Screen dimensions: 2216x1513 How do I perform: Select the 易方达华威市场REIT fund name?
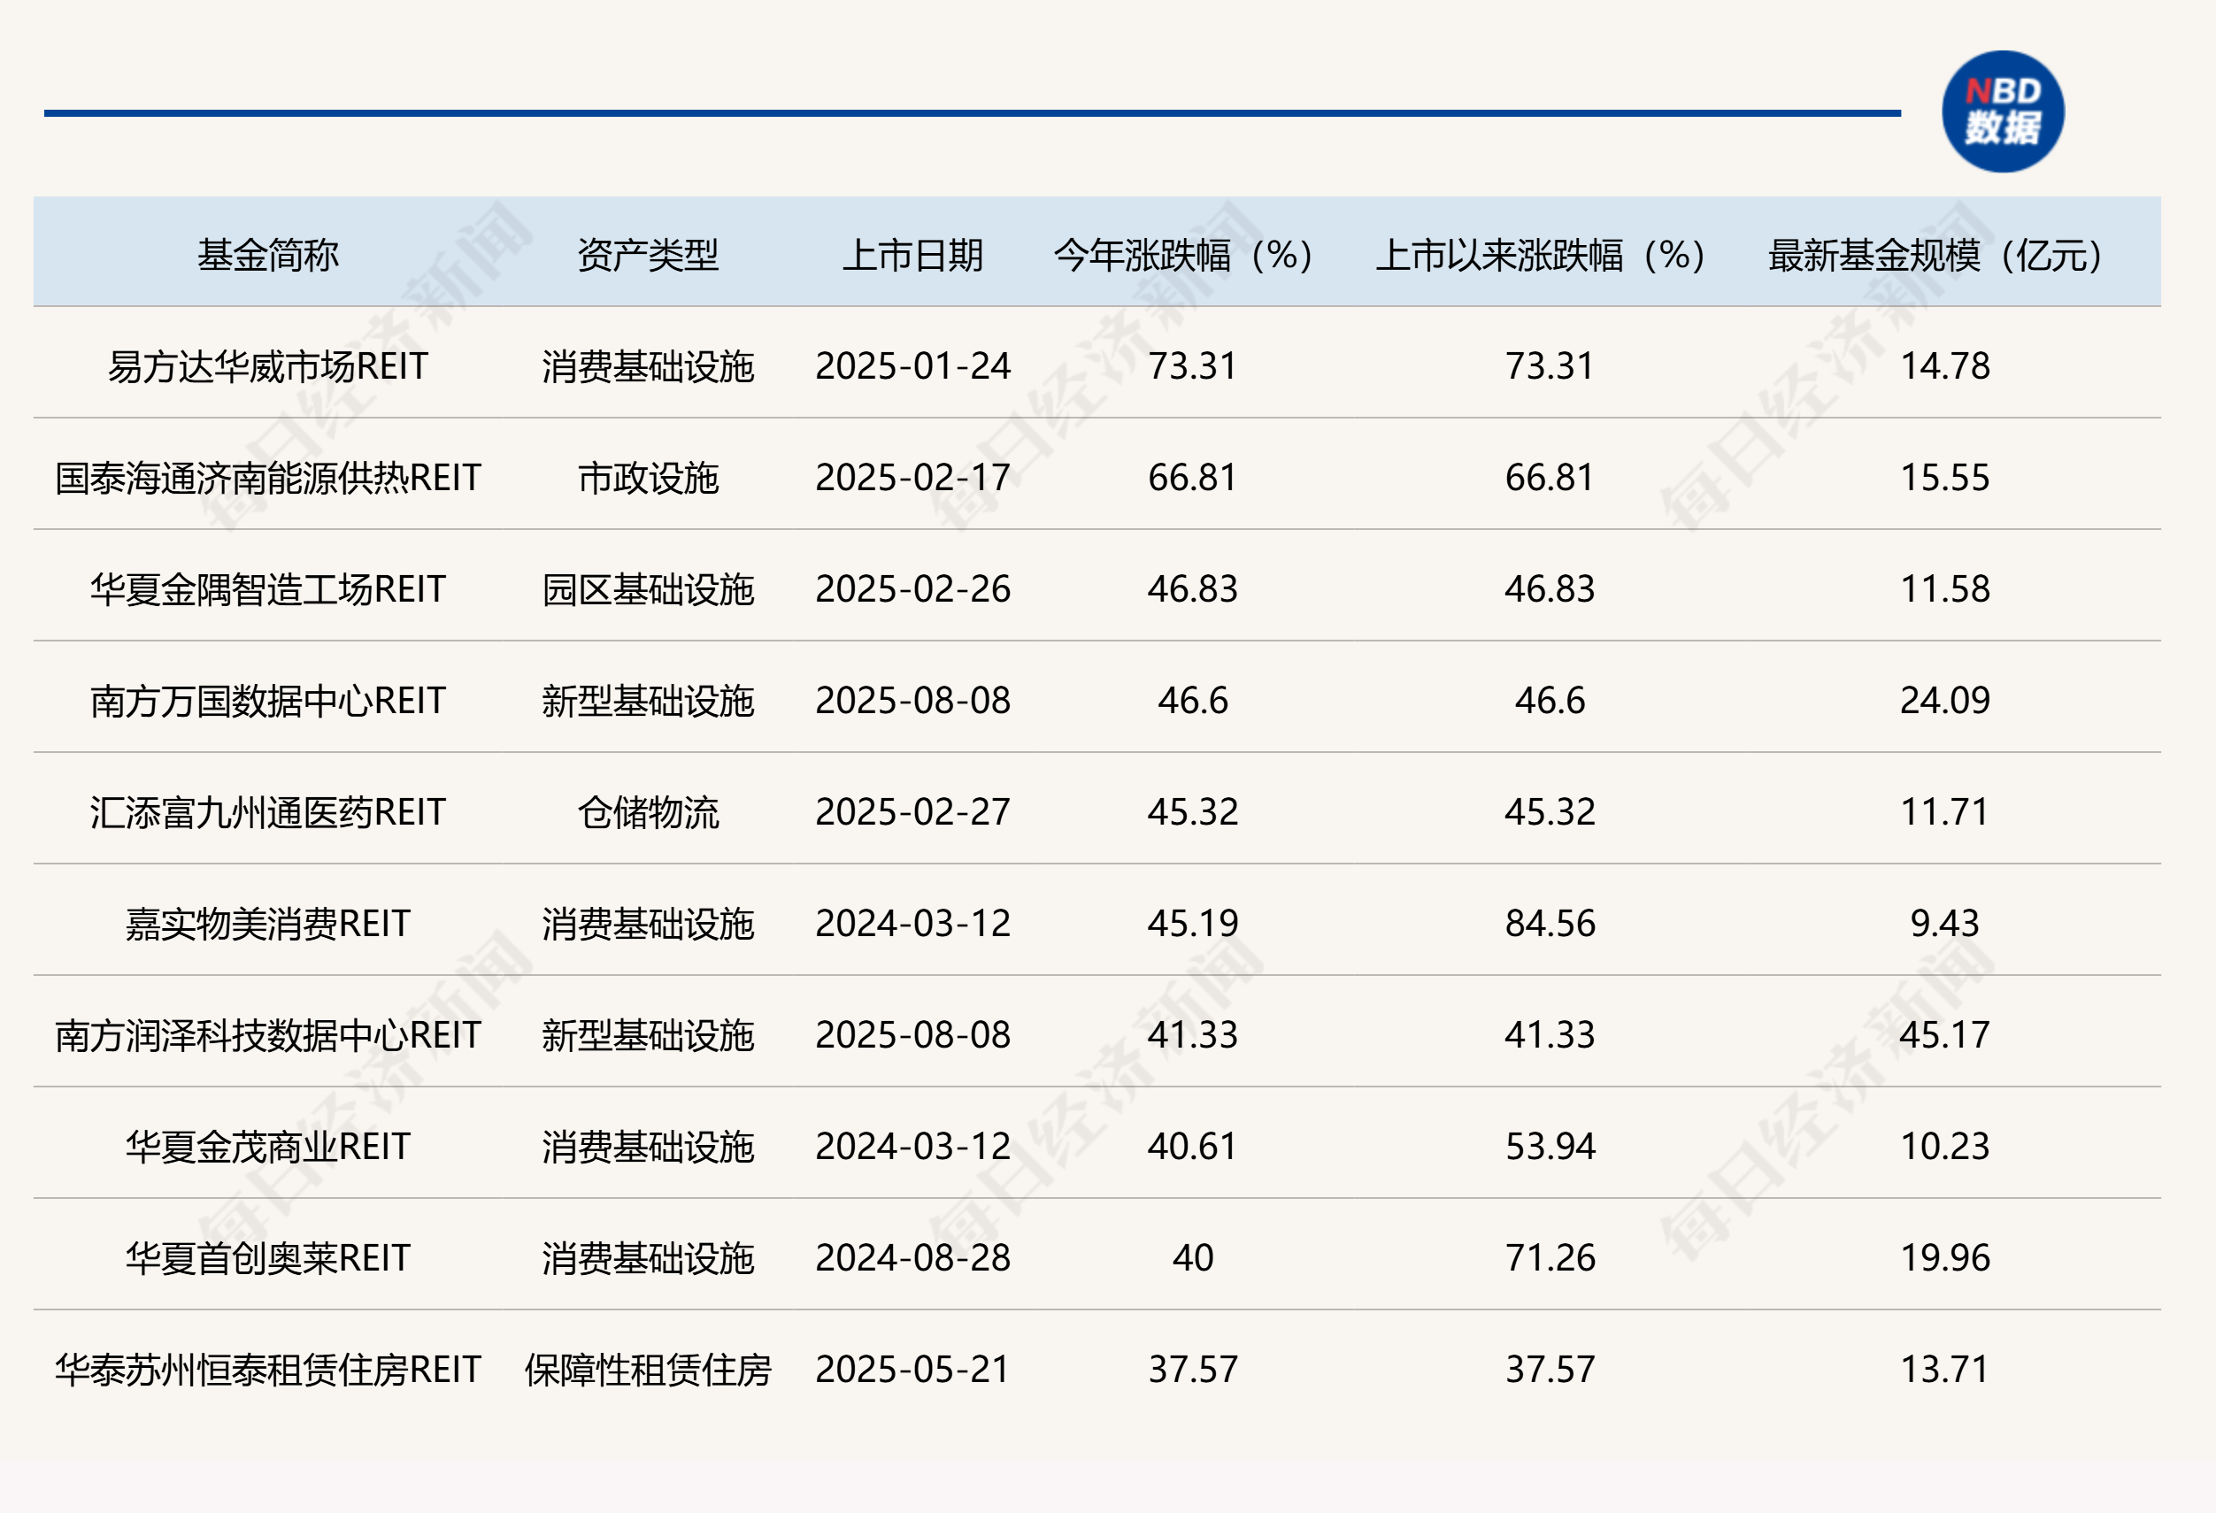[x=268, y=366]
